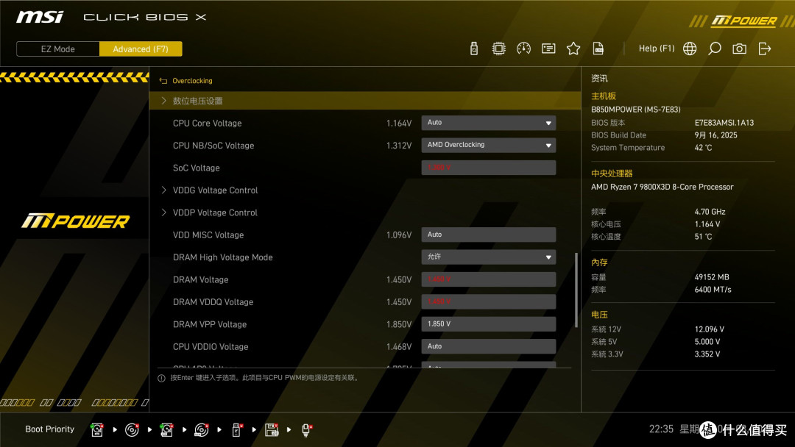The image size is (795, 447).
Task: Click the System Temperature 42 °C value
Action: click(703, 148)
